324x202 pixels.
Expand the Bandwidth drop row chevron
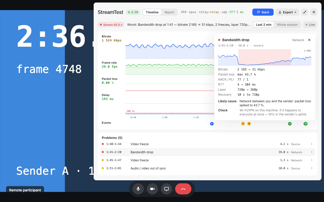[312, 152]
